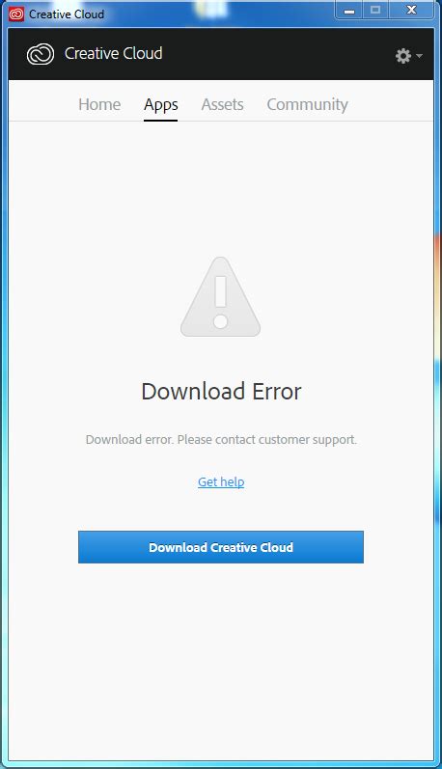Click the Creative Cloud text in the black header
Image resolution: width=442 pixels, height=769 pixels.
coord(113,53)
